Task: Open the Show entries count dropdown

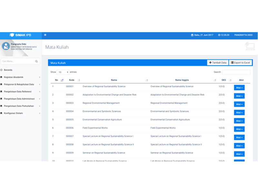Action: coord(63,72)
